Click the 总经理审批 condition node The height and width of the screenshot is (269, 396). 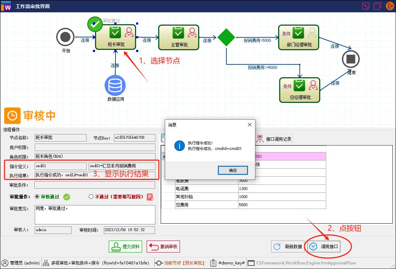tap(300, 90)
